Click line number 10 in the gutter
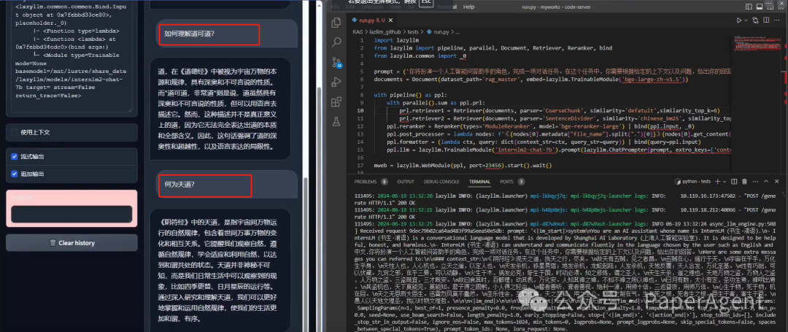The height and width of the screenshot is (332, 788). [361, 110]
